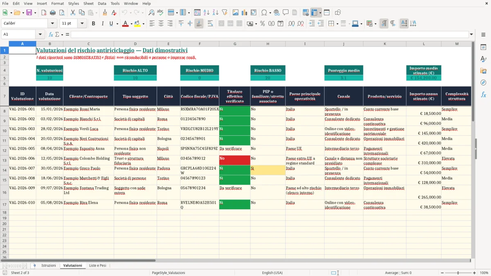This screenshot has height=276, width=491.
Task: Click the Select Function sigma button
Action: [x=57, y=34]
